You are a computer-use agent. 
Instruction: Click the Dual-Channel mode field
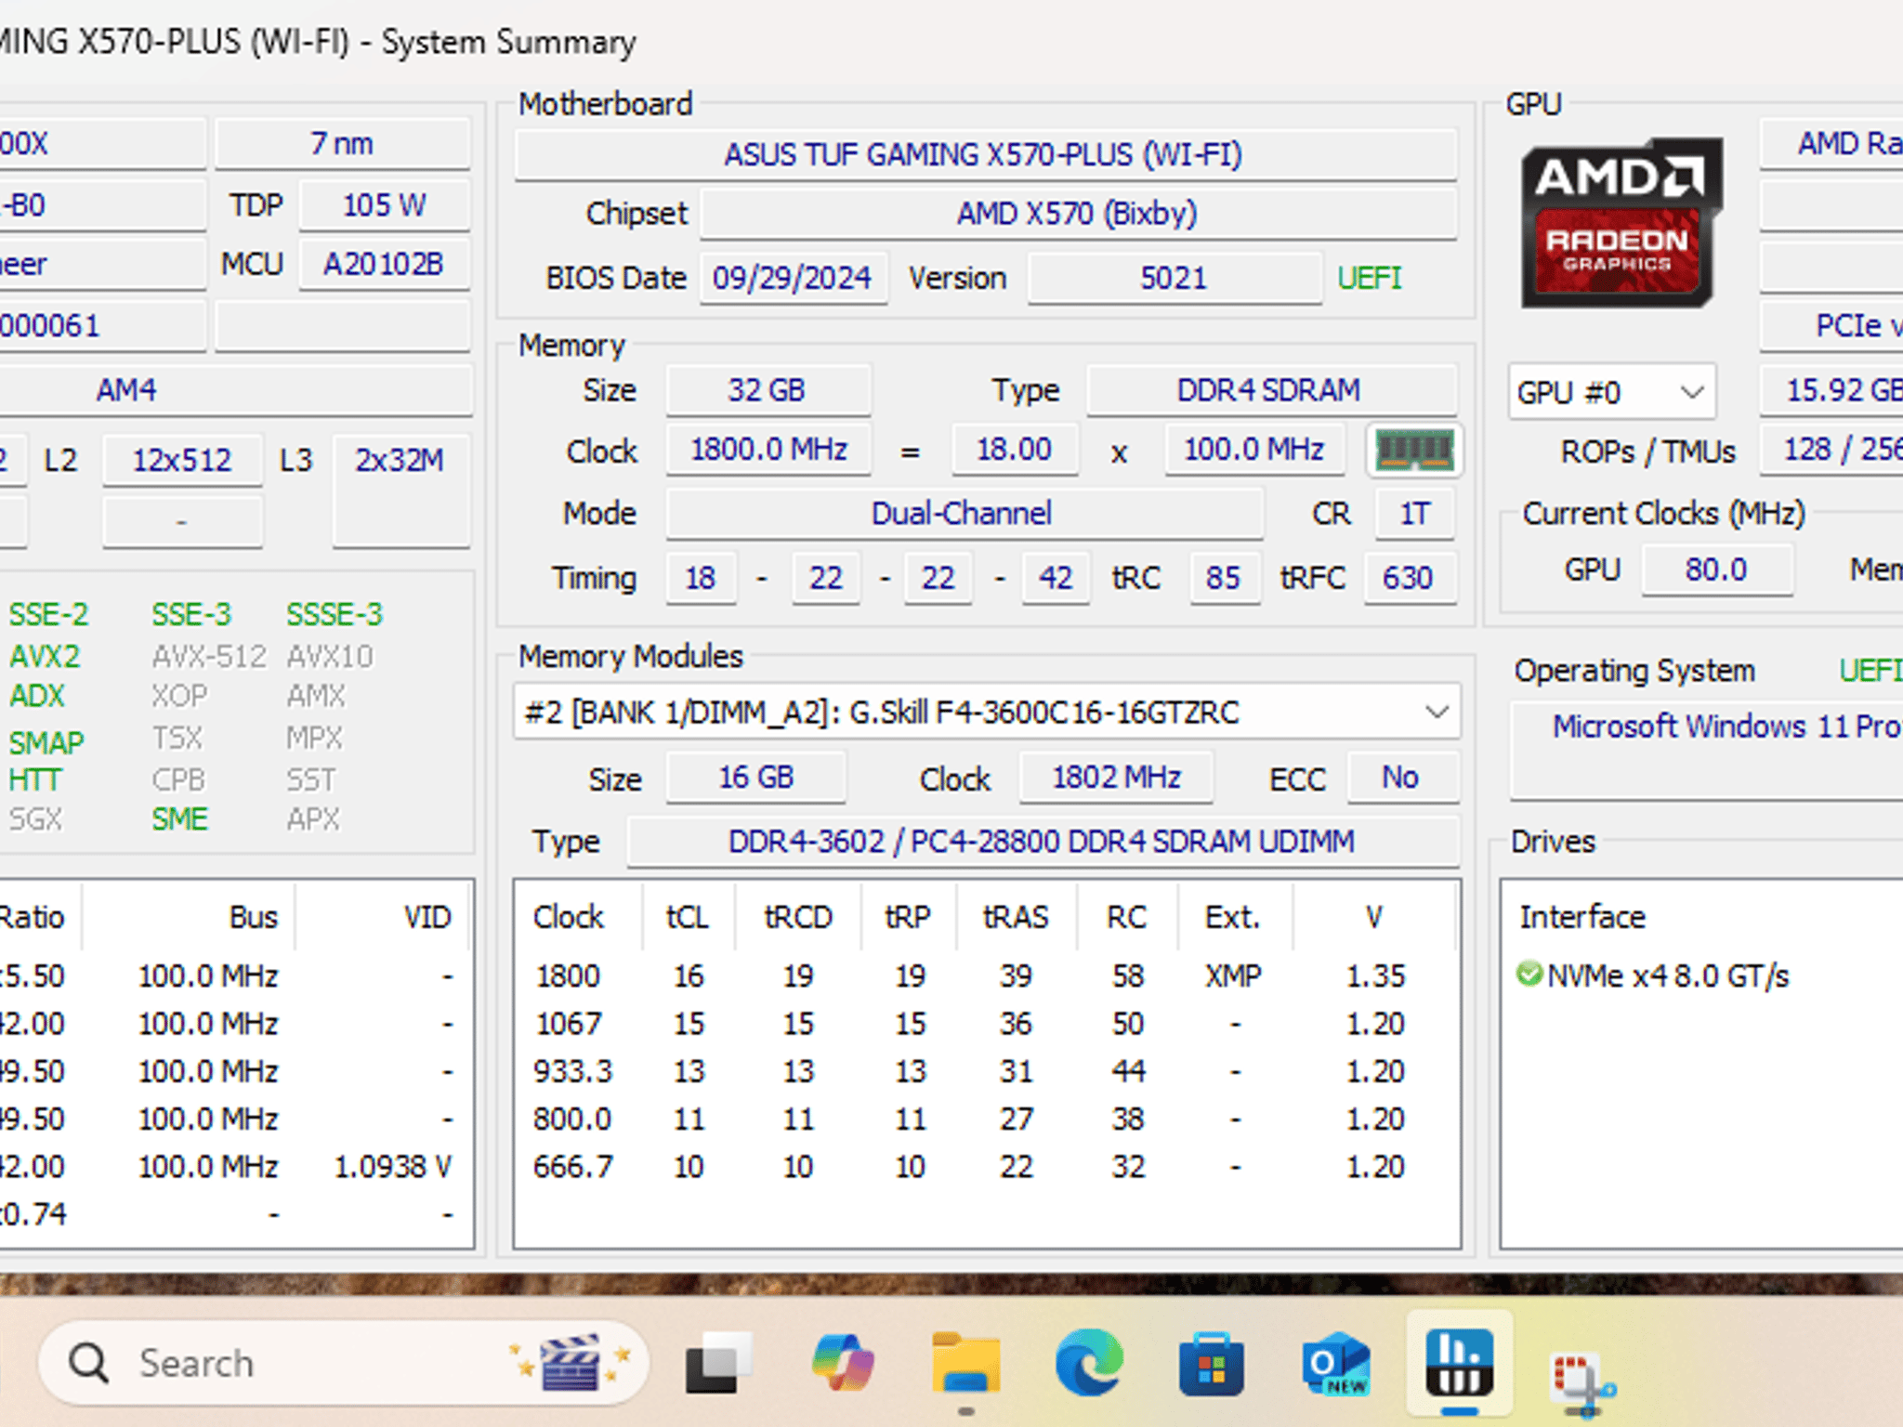click(964, 514)
